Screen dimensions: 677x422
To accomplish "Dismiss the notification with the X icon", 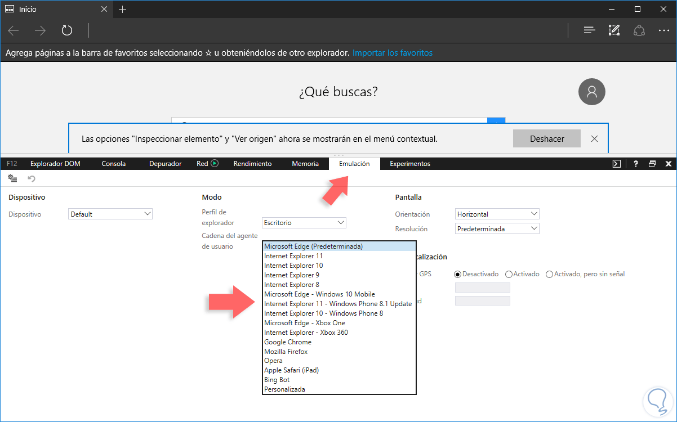I will pyautogui.click(x=594, y=138).
